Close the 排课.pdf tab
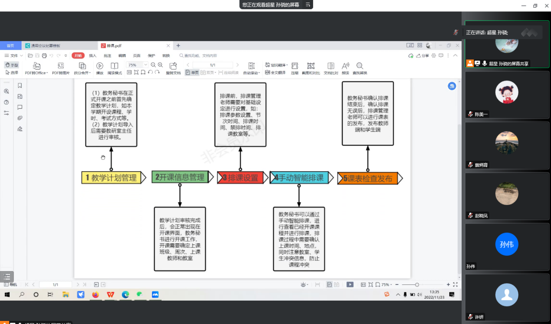 (x=168, y=46)
